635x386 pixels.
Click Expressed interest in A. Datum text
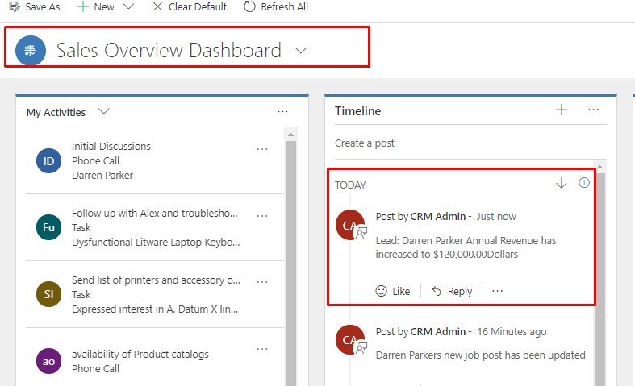pos(155,309)
